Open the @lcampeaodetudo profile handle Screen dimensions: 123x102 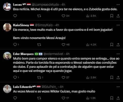tap(45, 5)
